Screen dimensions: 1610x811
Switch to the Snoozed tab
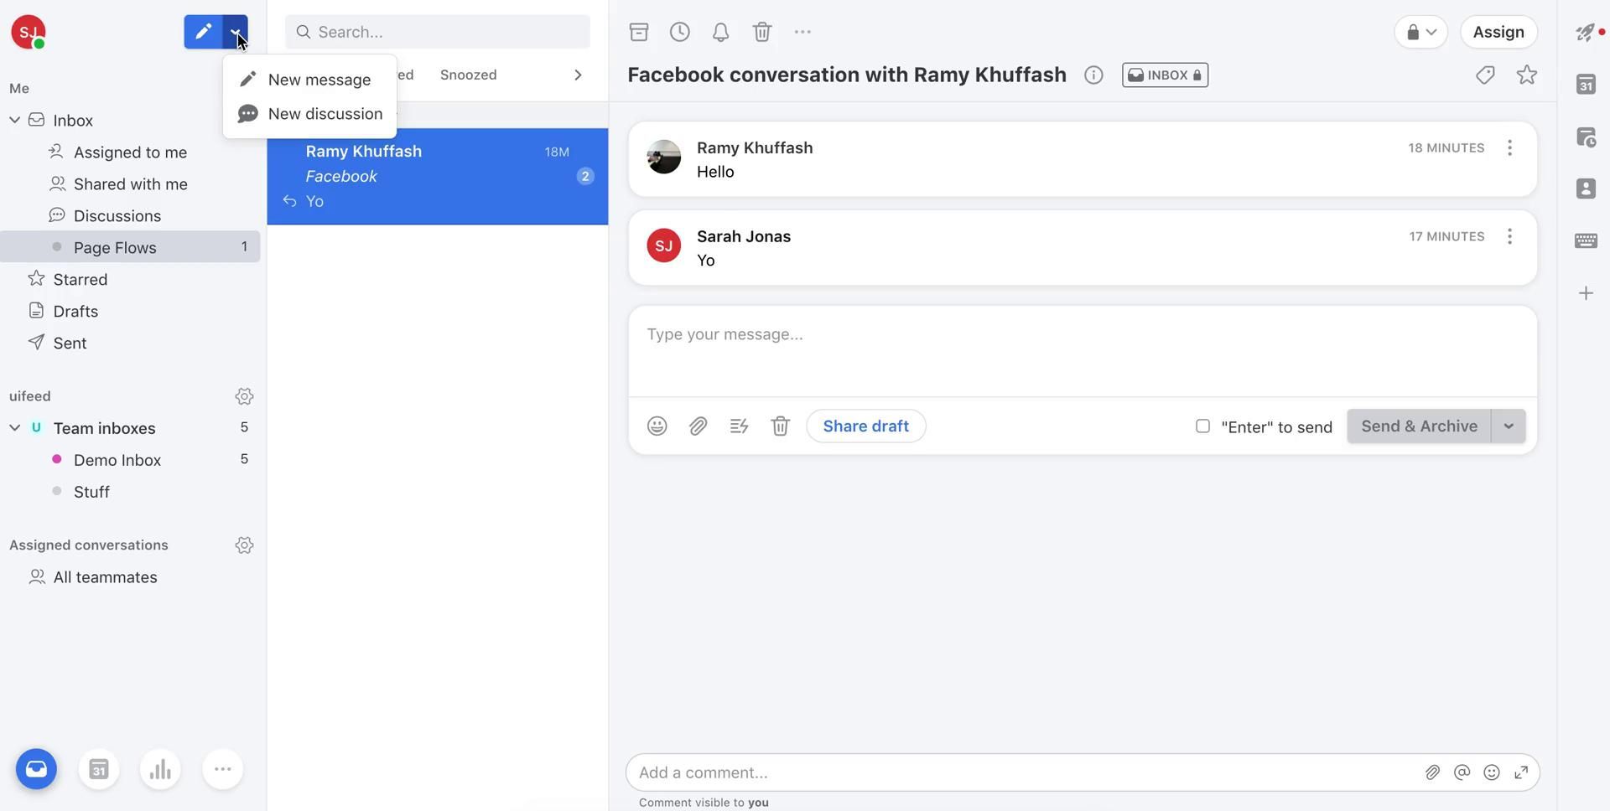pos(468,75)
